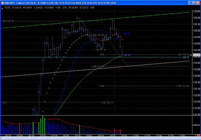Click the hollow square icon beside red square
The image size is (201, 140).
(196, 136)
